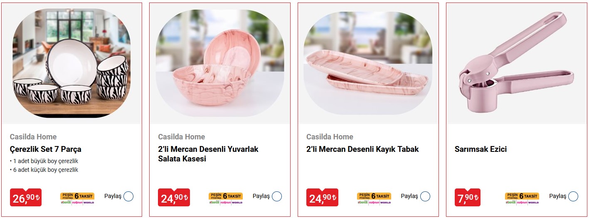589x218 pixels.
Task: Toggle Paylaş circle for Kayık Tabak
Action: 425,196
